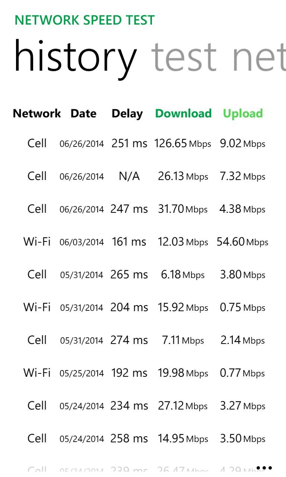The height and width of the screenshot is (477, 286).
Task: Tap the Upload column header
Action: 243,113
